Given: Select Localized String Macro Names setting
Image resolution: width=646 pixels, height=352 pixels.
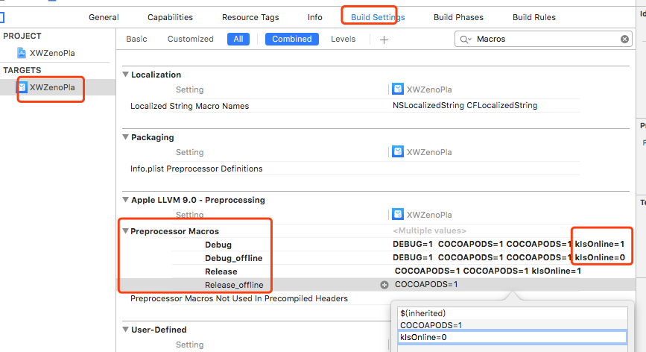Looking at the screenshot, I should pyautogui.click(x=190, y=106).
